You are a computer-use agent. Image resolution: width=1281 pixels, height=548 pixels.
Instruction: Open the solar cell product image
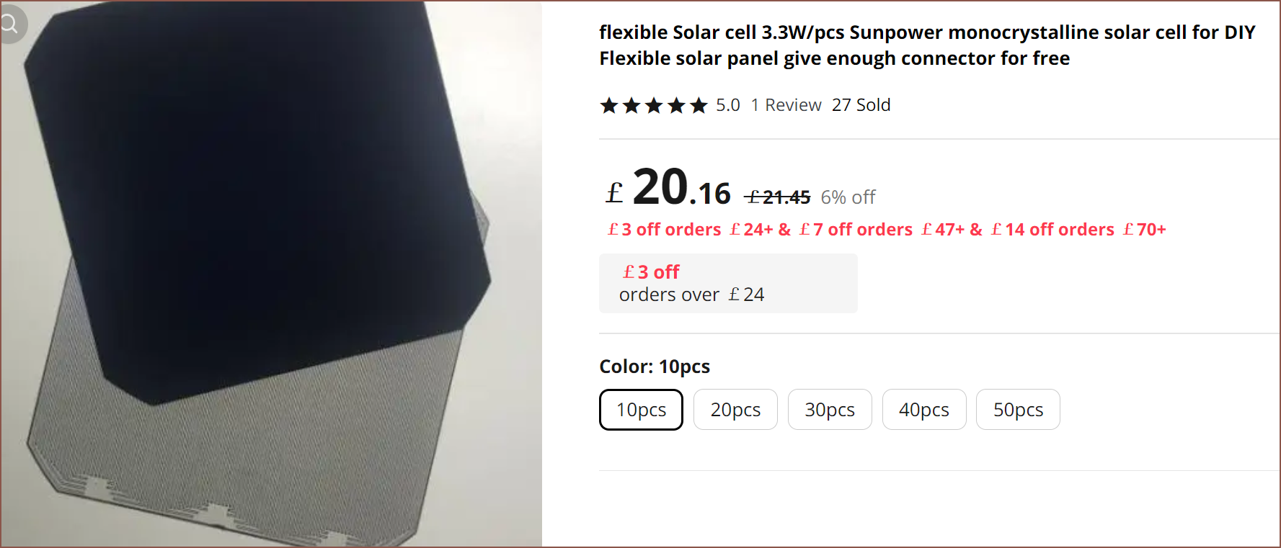[271, 274]
